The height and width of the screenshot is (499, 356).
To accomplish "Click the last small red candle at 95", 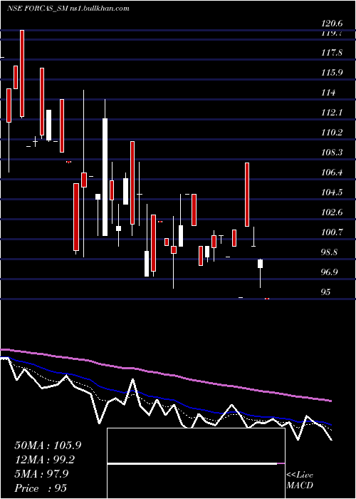I will pyautogui.click(x=267, y=299).
